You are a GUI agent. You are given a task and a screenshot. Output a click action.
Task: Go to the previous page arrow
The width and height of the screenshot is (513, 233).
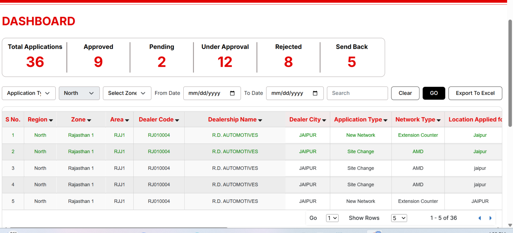(480, 218)
